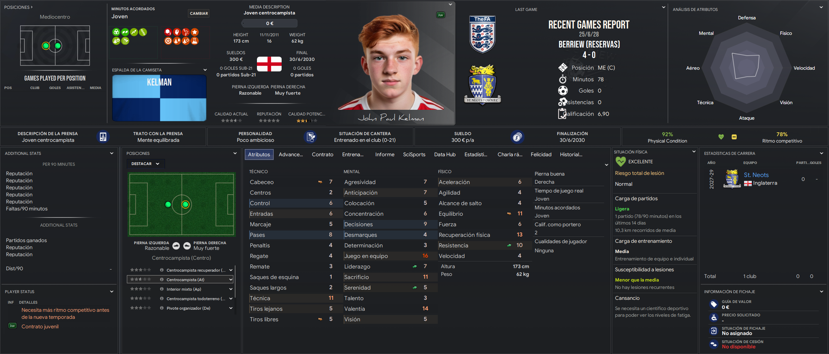Select yellow-ringed position dot on Mediocentro mini pitch

[46, 46]
